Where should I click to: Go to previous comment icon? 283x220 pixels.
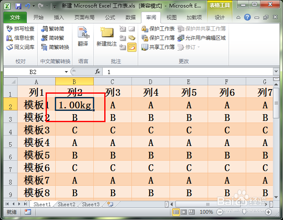click(123, 38)
